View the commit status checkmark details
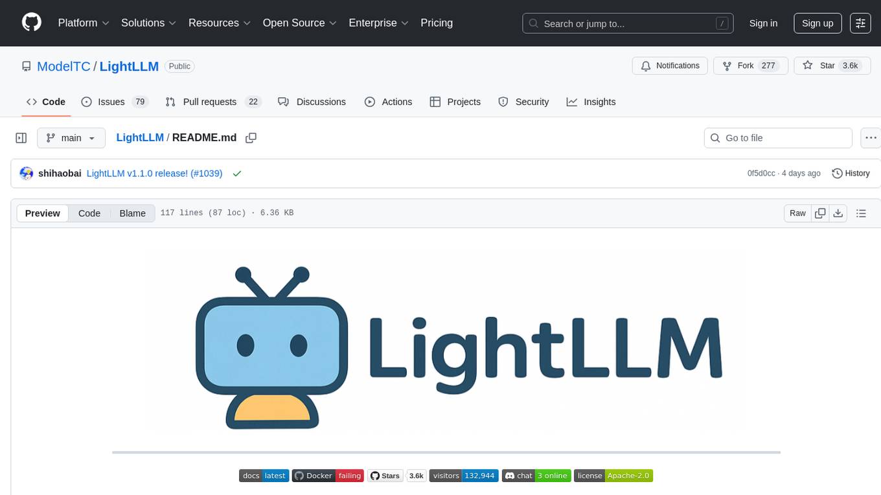The image size is (881, 495). pyautogui.click(x=237, y=174)
